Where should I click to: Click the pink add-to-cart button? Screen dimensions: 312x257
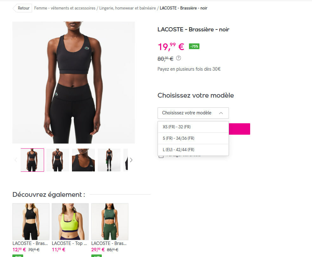pyautogui.click(x=239, y=129)
